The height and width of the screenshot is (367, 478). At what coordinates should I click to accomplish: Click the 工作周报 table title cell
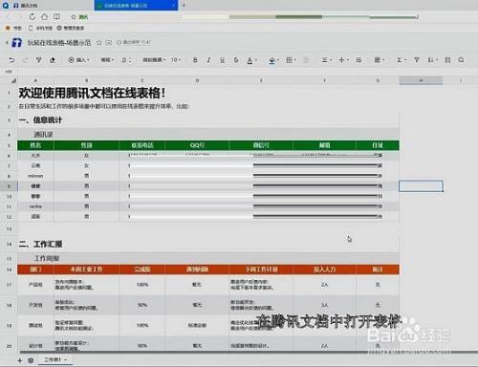point(47,258)
